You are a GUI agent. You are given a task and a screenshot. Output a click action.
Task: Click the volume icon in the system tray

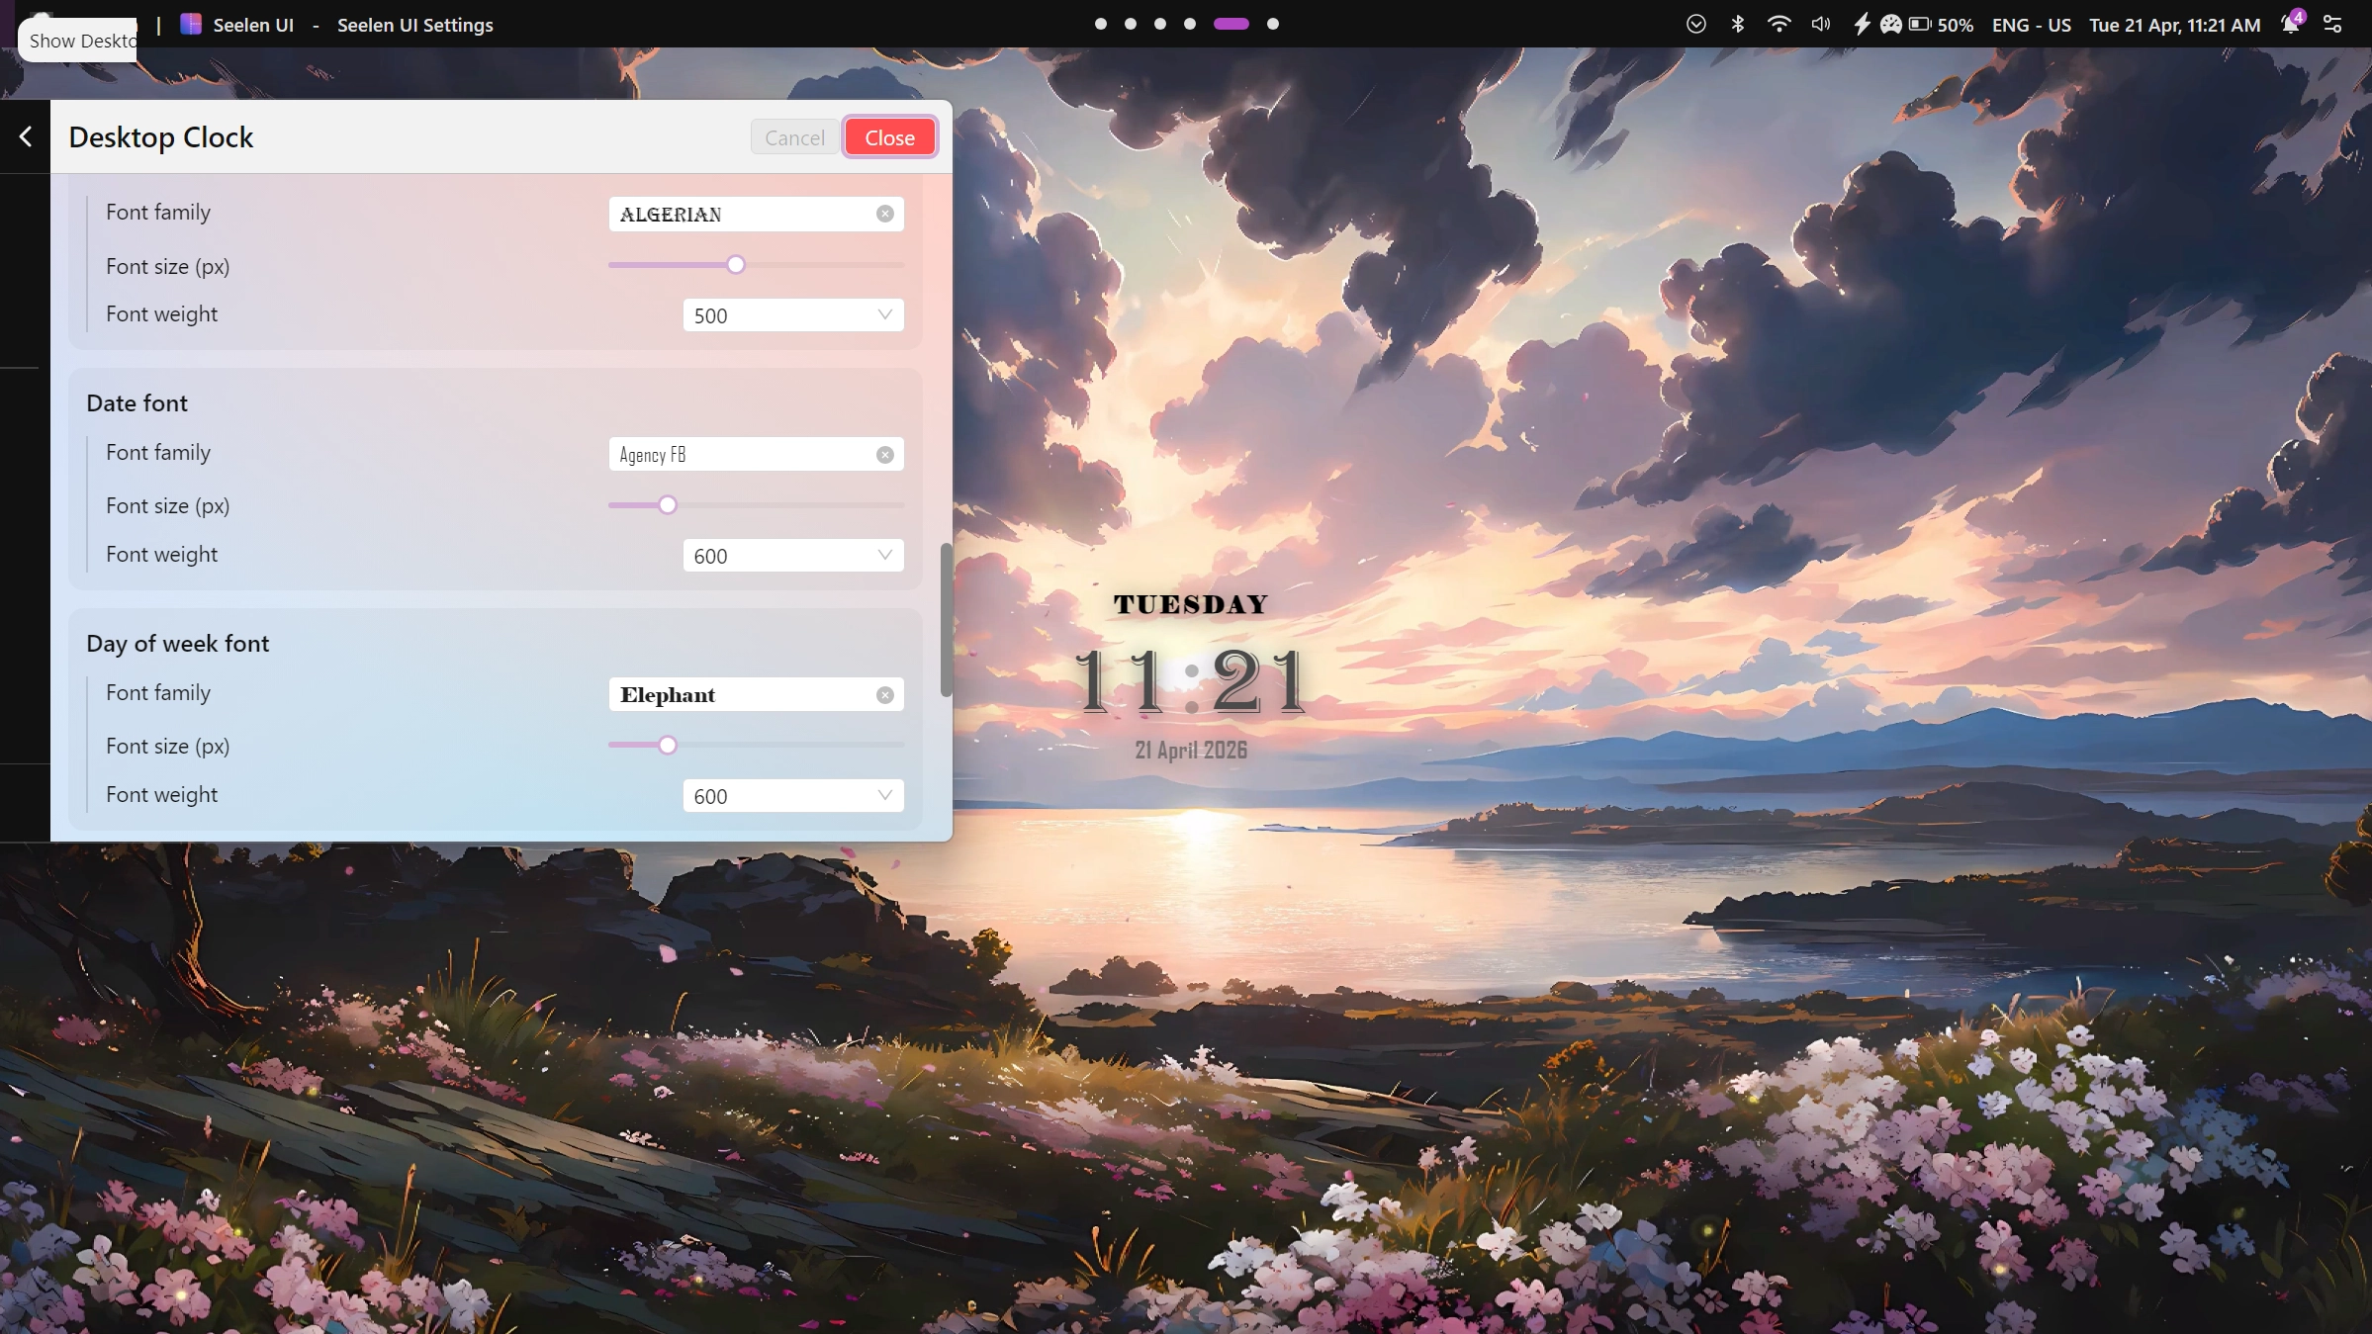(x=1820, y=24)
